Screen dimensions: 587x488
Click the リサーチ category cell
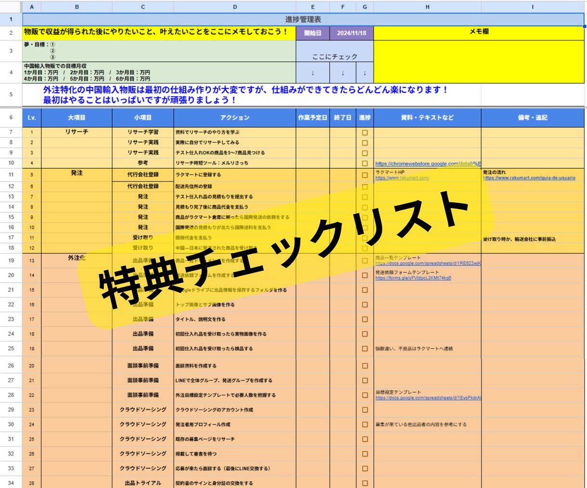[x=77, y=132]
